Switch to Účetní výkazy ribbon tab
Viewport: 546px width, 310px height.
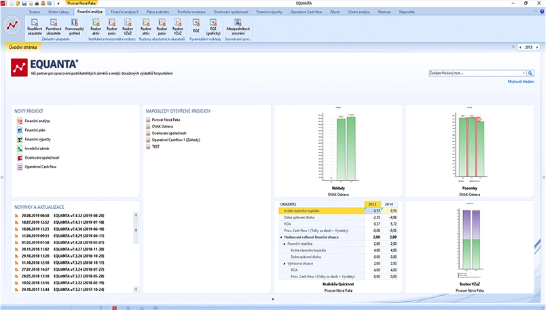58,12
